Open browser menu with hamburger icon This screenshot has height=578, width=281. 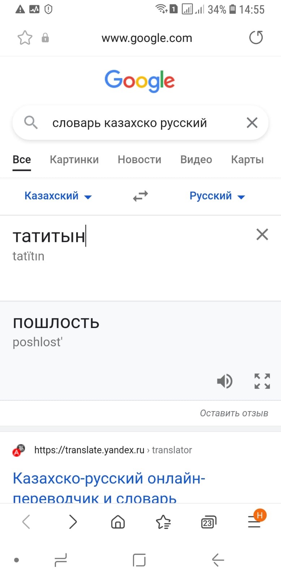point(254,522)
